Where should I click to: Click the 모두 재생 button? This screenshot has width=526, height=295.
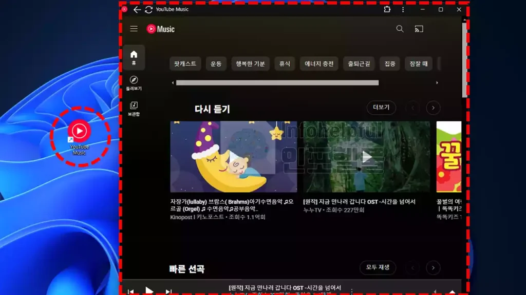[x=378, y=267]
